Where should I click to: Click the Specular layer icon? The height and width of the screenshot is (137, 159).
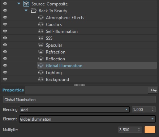(41, 45)
